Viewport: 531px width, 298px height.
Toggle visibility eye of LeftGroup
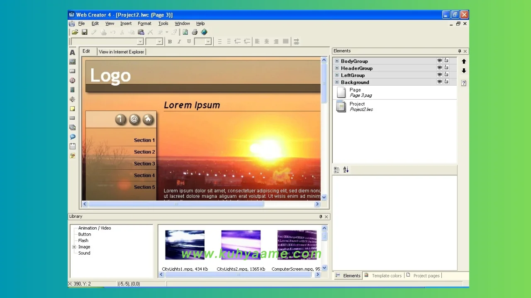(x=439, y=74)
